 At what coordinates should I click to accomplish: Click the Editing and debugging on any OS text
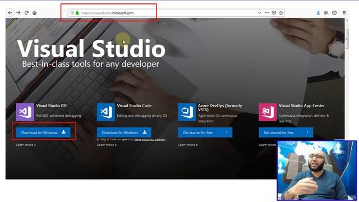pyautogui.click(x=142, y=116)
